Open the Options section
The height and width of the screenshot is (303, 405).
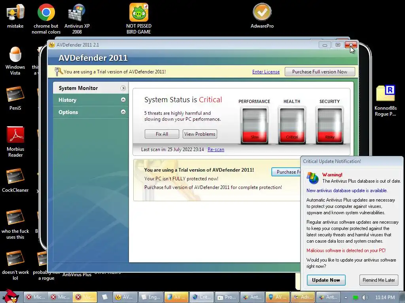(91, 112)
